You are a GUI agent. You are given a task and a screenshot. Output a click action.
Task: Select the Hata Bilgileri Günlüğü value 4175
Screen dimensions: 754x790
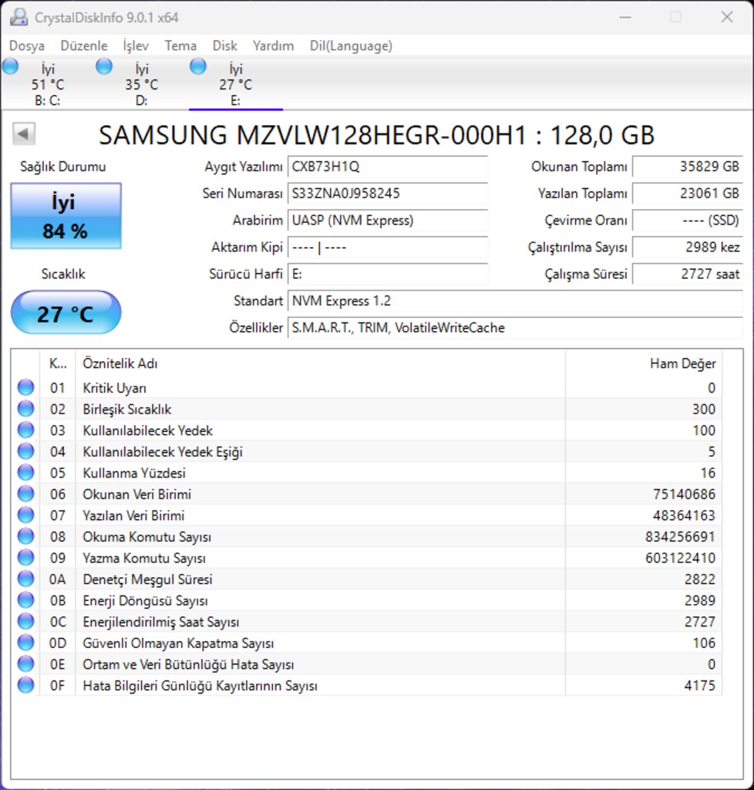(699, 685)
